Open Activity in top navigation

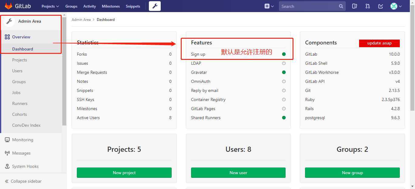(90, 6)
